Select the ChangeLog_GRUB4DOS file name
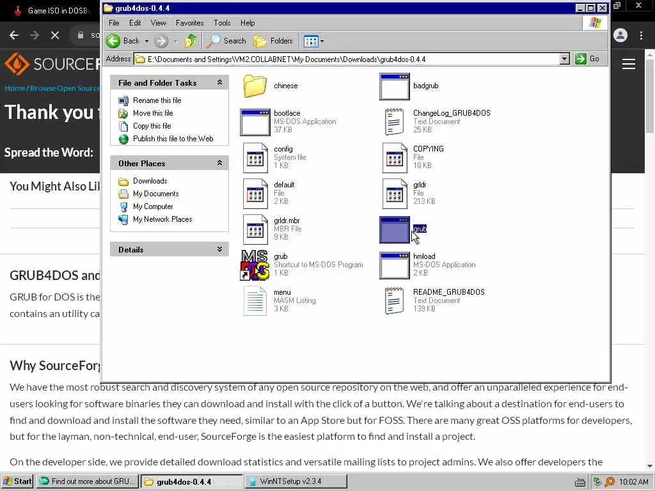Screen dimensions: 655x491 (452, 113)
